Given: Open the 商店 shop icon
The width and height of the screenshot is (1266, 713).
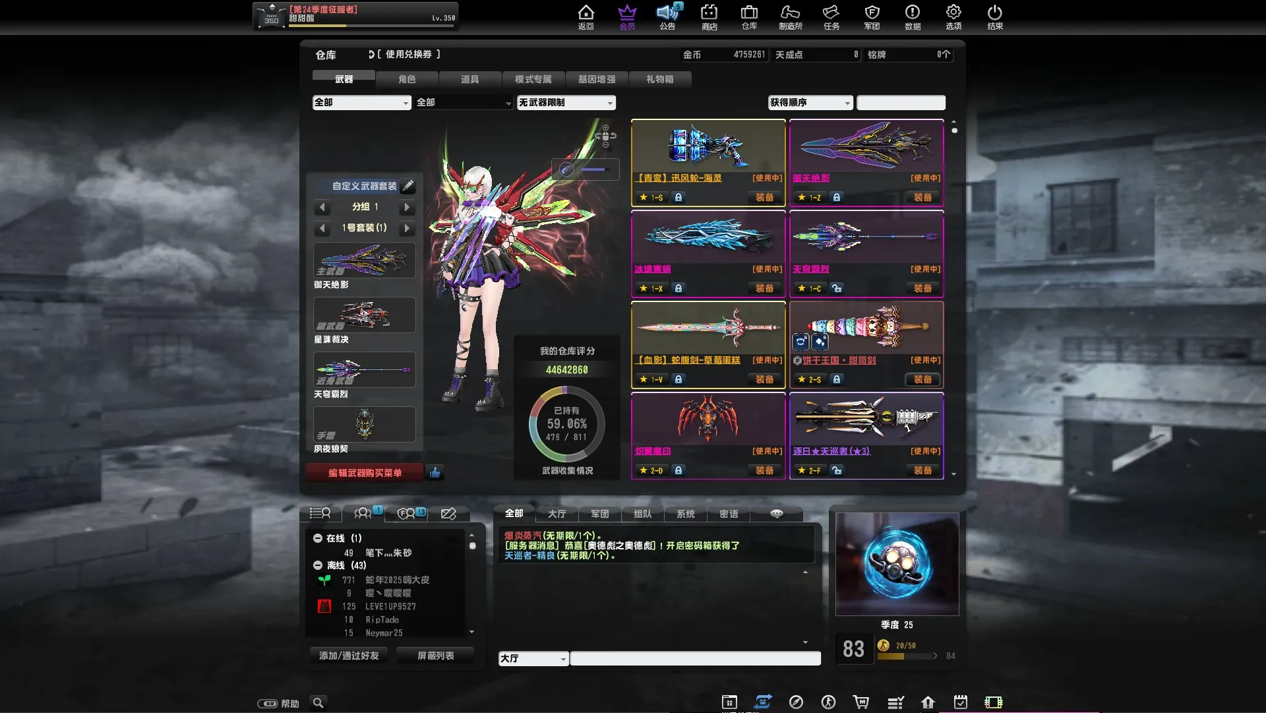Looking at the screenshot, I should coord(709,17).
